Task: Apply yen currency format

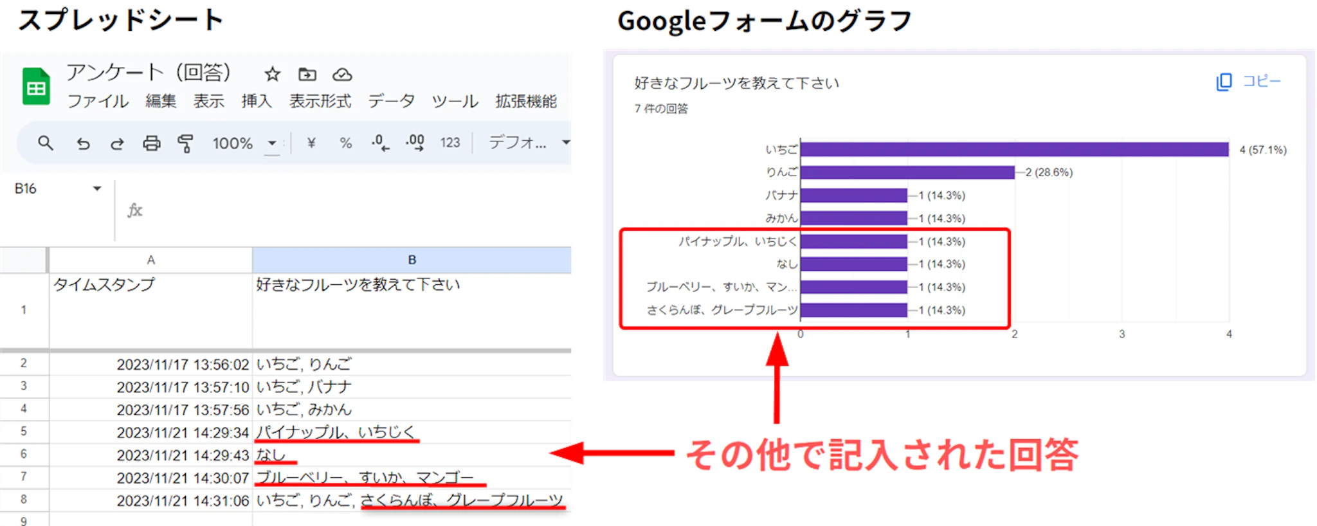Action: pos(311,143)
